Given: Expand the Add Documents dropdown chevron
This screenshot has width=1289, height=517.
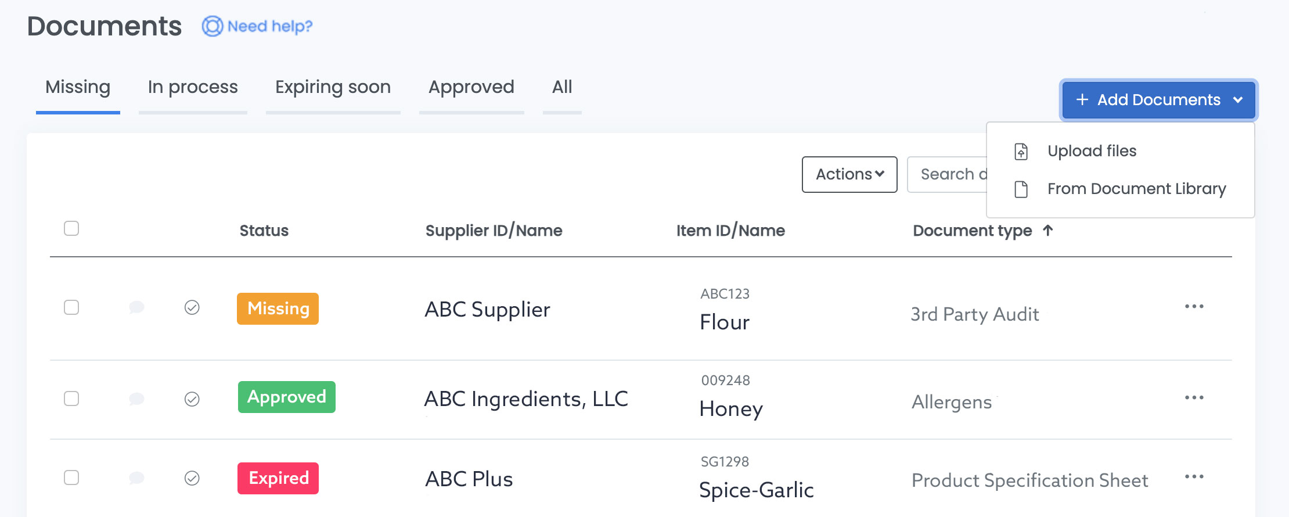Looking at the screenshot, I should [1238, 100].
